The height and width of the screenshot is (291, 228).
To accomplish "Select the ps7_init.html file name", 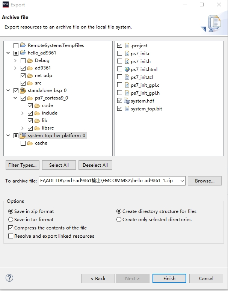I will click(x=144, y=69).
